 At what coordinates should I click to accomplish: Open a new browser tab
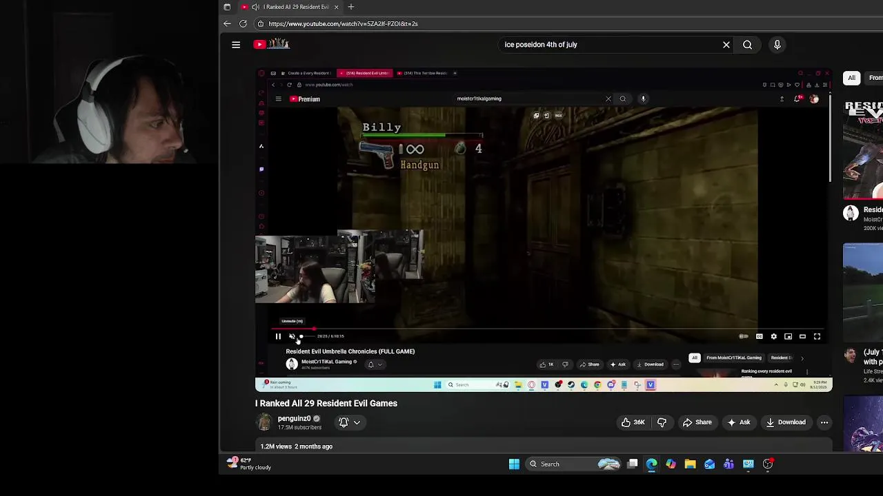(350, 7)
